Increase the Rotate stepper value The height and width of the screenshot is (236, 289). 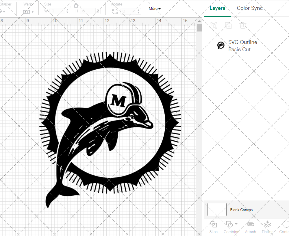(x=139, y=10)
